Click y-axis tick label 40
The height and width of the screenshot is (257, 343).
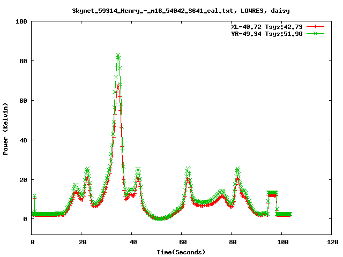[x=23, y=140]
